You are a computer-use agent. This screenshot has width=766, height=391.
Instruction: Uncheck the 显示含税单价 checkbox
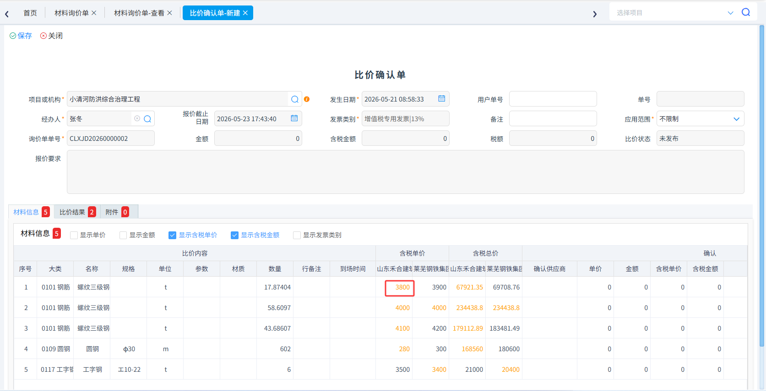(x=173, y=235)
